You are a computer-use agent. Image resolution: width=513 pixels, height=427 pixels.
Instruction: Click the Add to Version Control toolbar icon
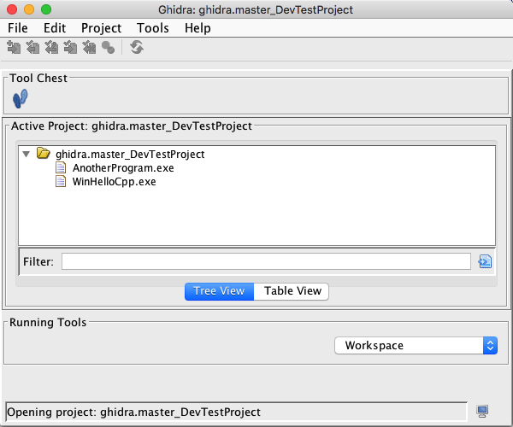14,48
